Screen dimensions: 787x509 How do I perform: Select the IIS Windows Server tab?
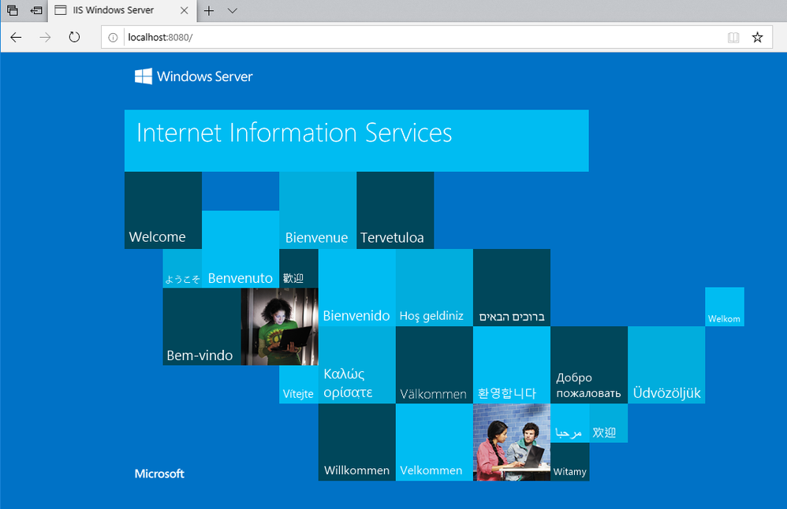click(x=122, y=10)
